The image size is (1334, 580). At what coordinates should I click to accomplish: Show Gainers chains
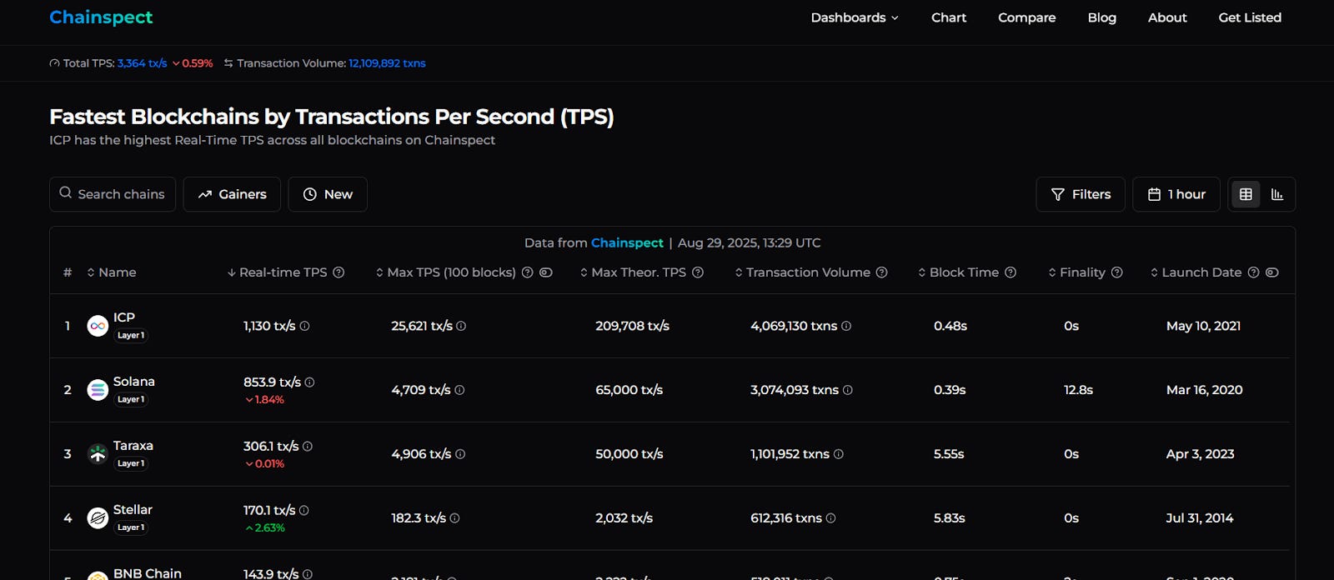(232, 194)
